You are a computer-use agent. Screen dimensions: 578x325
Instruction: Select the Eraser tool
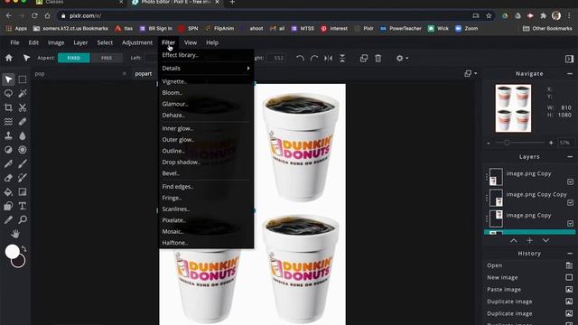click(x=8, y=178)
